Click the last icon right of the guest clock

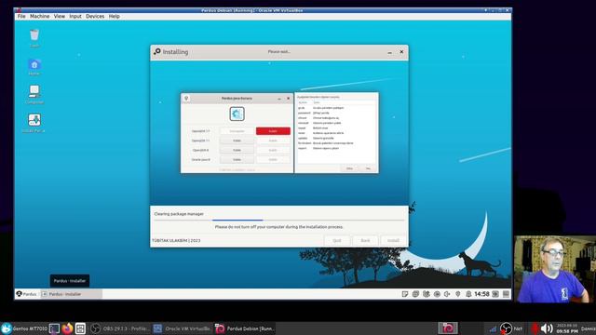coord(506,294)
